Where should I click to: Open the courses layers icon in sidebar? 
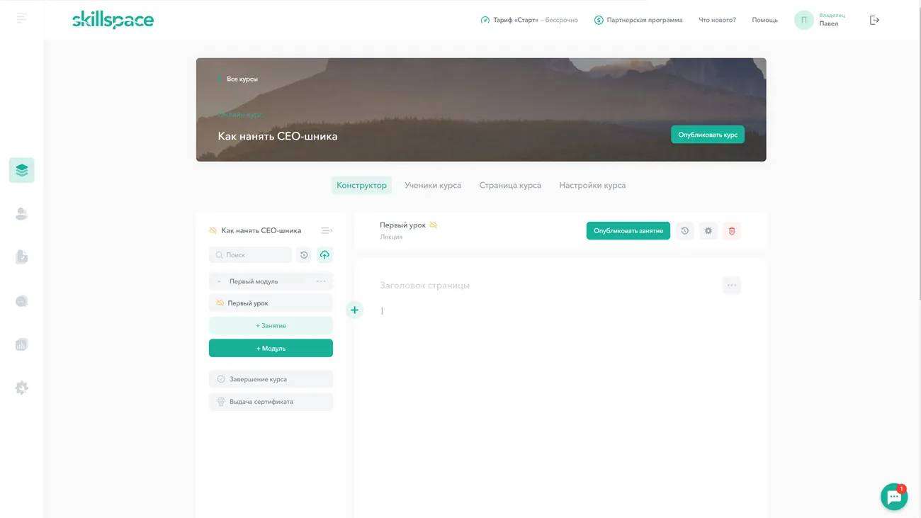coord(21,170)
